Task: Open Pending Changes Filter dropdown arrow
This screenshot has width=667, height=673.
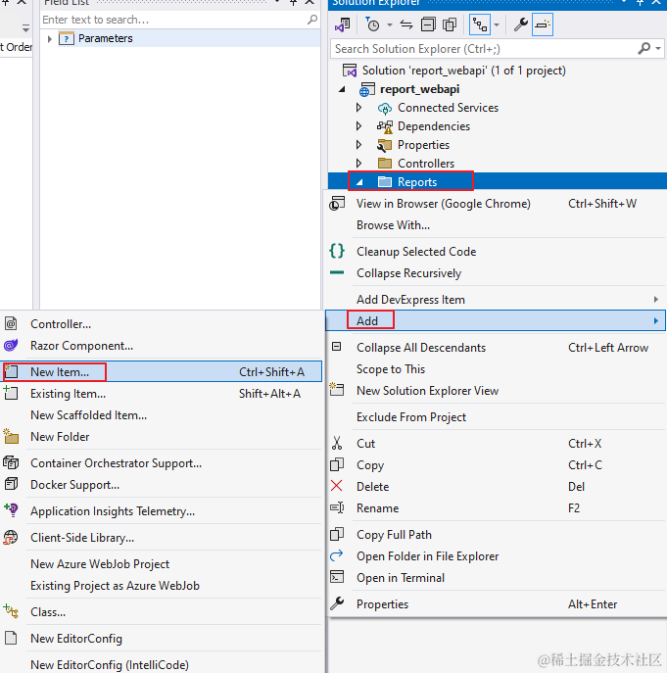Action: point(389,24)
